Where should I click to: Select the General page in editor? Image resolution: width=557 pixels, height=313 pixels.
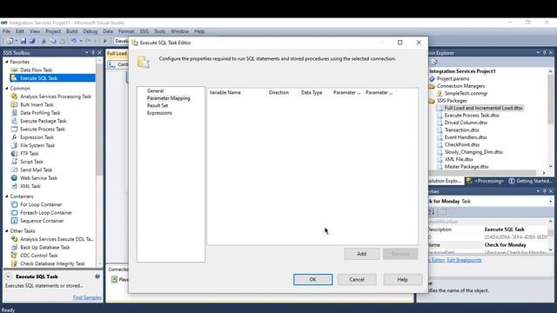coord(155,90)
